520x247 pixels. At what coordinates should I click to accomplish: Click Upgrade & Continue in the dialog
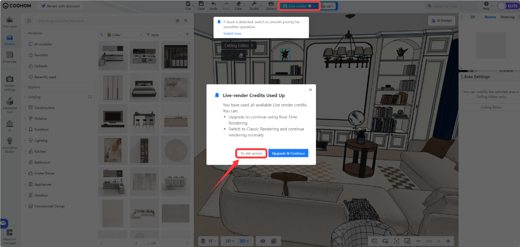click(288, 153)
